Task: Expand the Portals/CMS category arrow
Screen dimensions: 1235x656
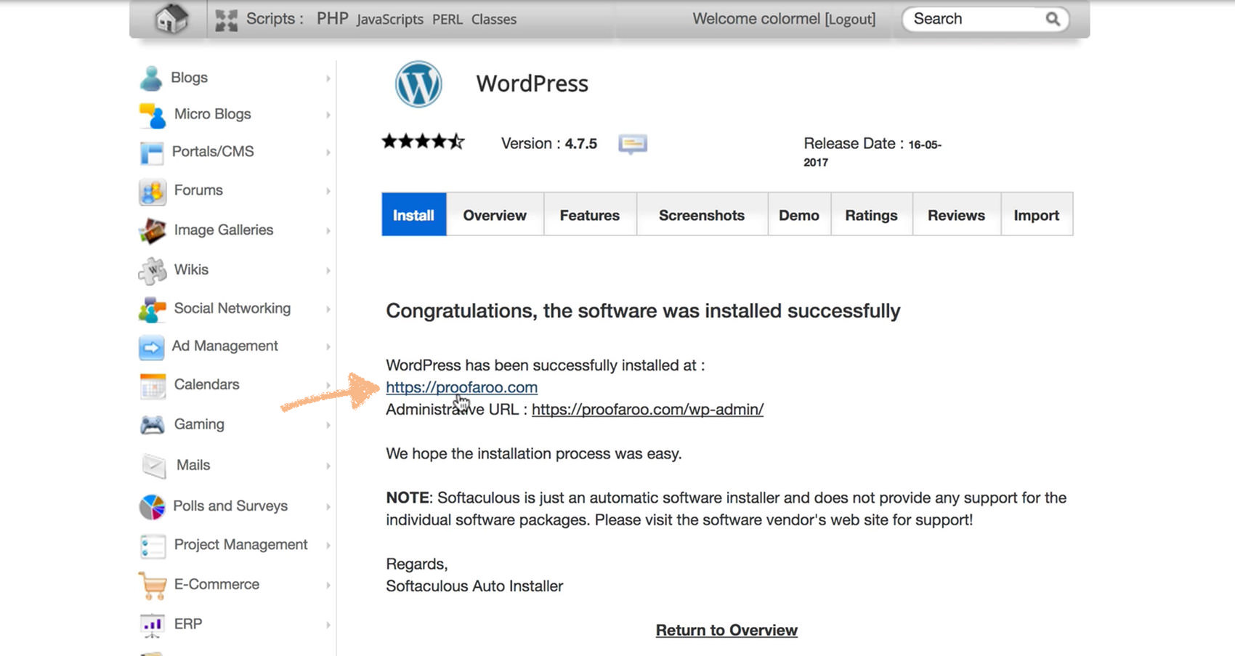Action: click(328, 153)
